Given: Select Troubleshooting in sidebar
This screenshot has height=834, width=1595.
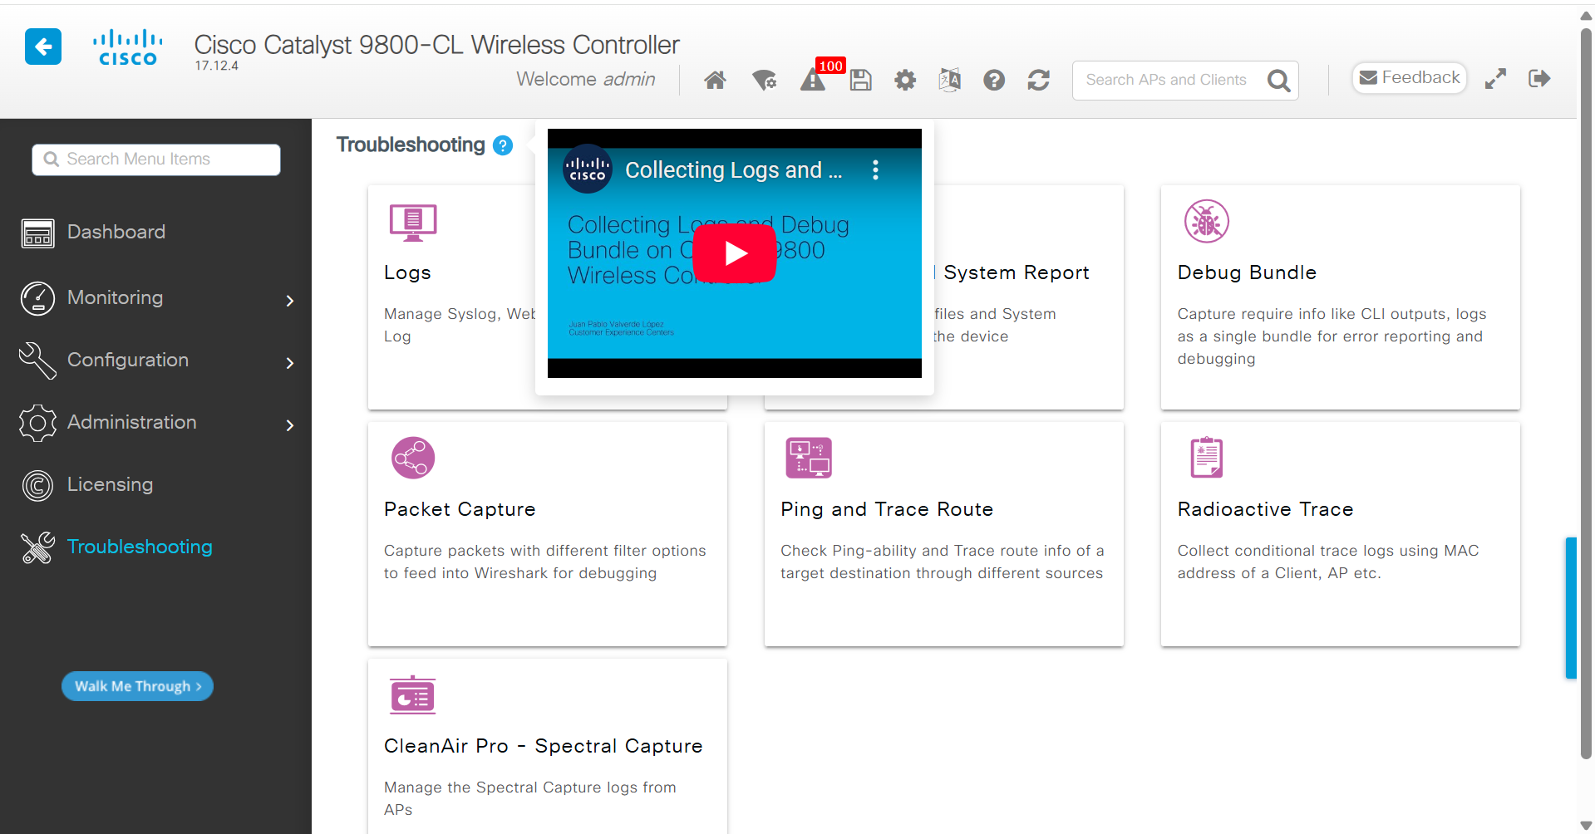Looking at the screenshot, I should click(x=140, y=547).
